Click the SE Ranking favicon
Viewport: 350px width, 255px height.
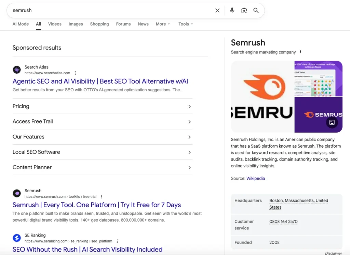(17, 238)
